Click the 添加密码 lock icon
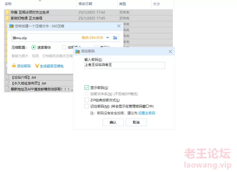Screen dimensions: 237x172 coord(14,65)
